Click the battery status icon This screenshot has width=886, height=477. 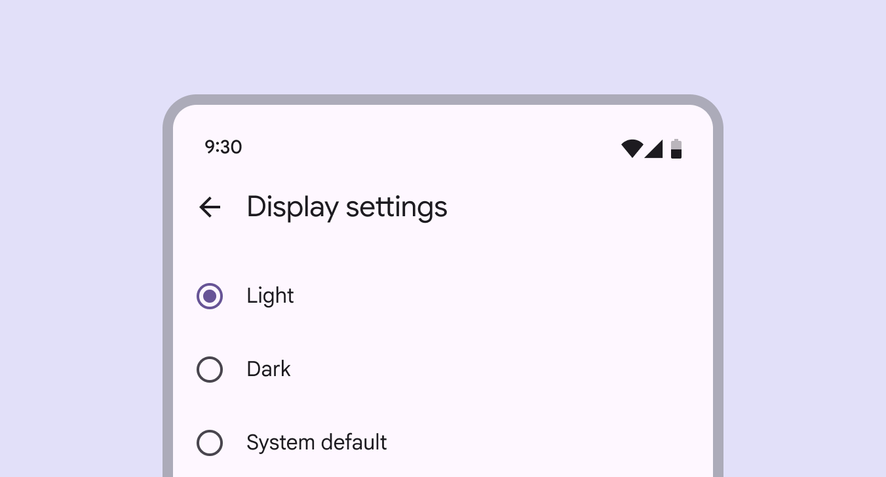676,149
